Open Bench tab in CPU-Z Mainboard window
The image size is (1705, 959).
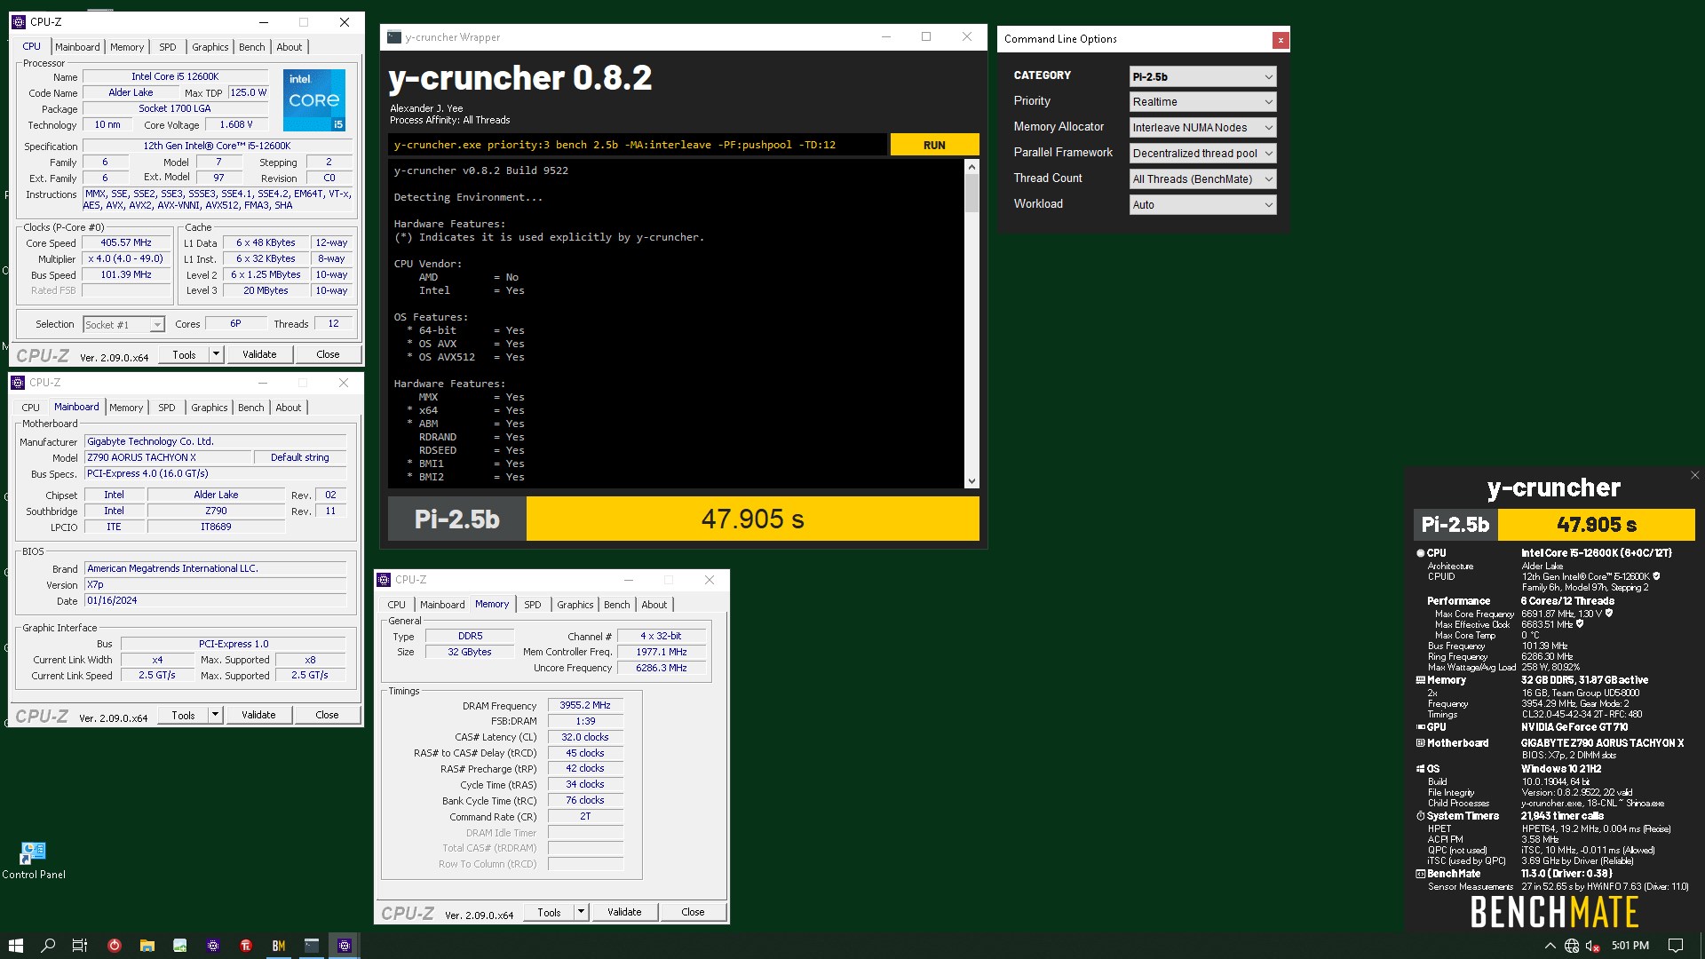pyautogui.click(x=251, y=408)
